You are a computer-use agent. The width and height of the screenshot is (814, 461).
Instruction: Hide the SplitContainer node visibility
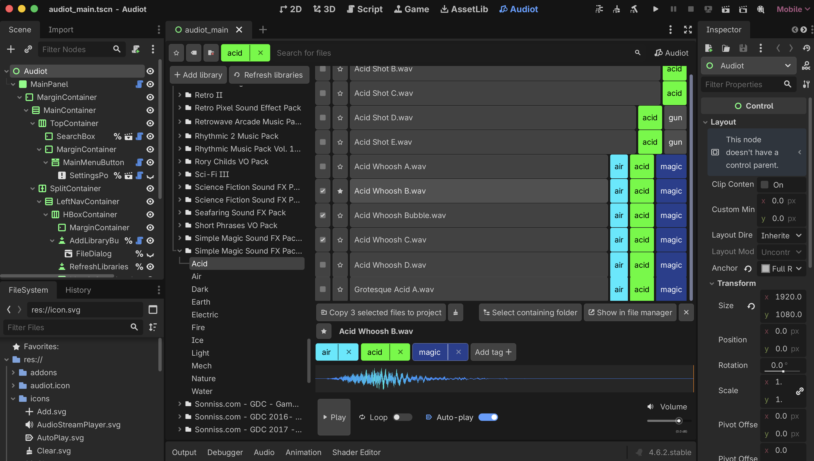(150, 189)
